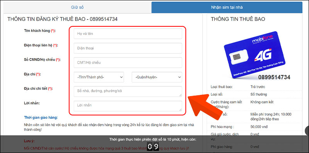The height and width of the screenshot is (153, 309).
Task: Open the Nhận sim tại nhà tab
Action: [x=227, y=7]
